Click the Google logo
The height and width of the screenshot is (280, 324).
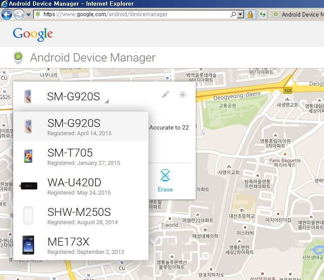click(33, 34)
